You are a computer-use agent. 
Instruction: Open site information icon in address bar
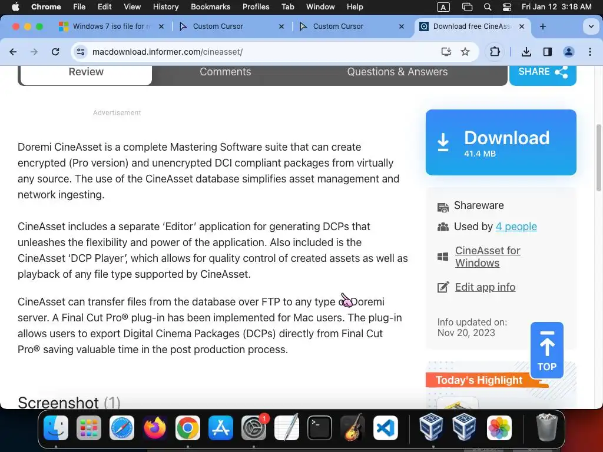(x=80, y=52)
